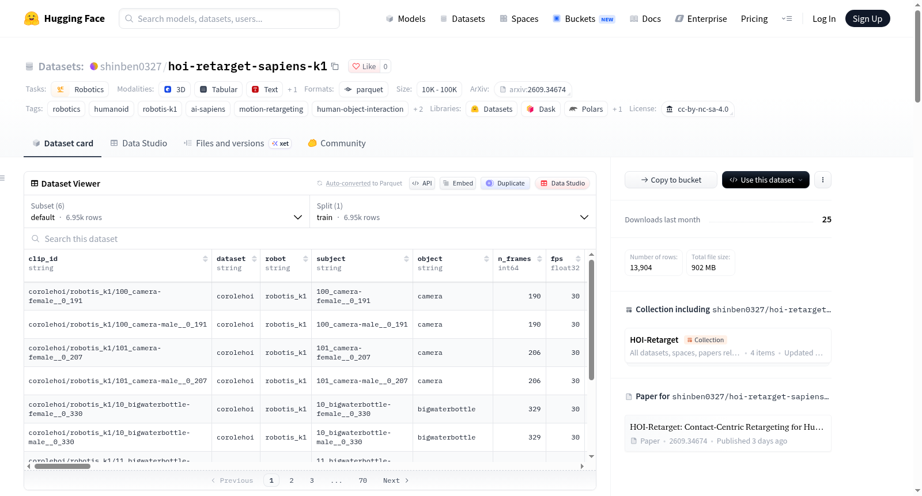Sort by the object column icon
Viewport: 922px width, 496px height.
486,259
